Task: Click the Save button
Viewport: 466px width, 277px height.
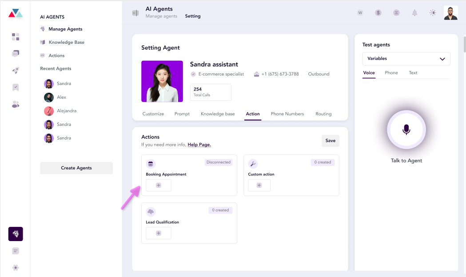Action: click(x=330, y=140)
